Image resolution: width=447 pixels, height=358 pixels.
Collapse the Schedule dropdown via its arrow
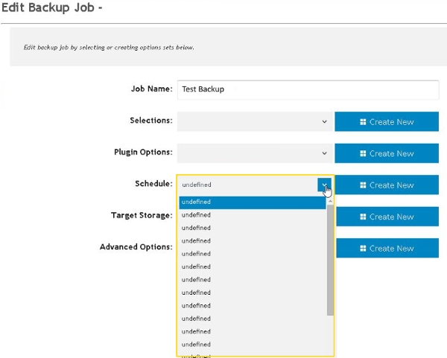324,185
